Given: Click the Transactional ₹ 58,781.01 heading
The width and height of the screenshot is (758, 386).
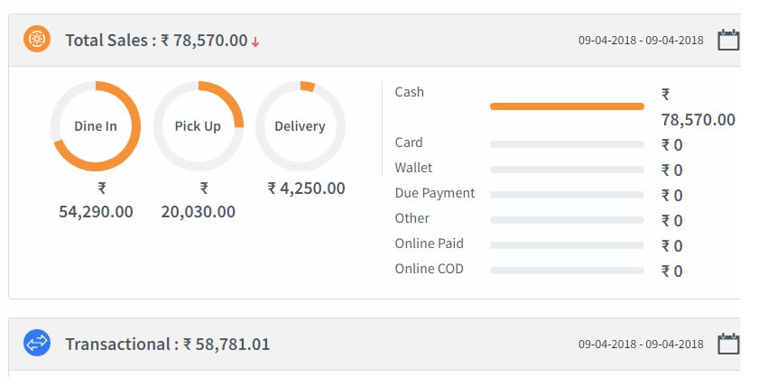Looking at the screenshot, I should click(x=226, y=345).
